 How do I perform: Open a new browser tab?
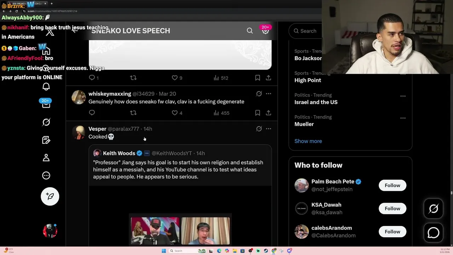pyautogui.click(x=52, y=4)
